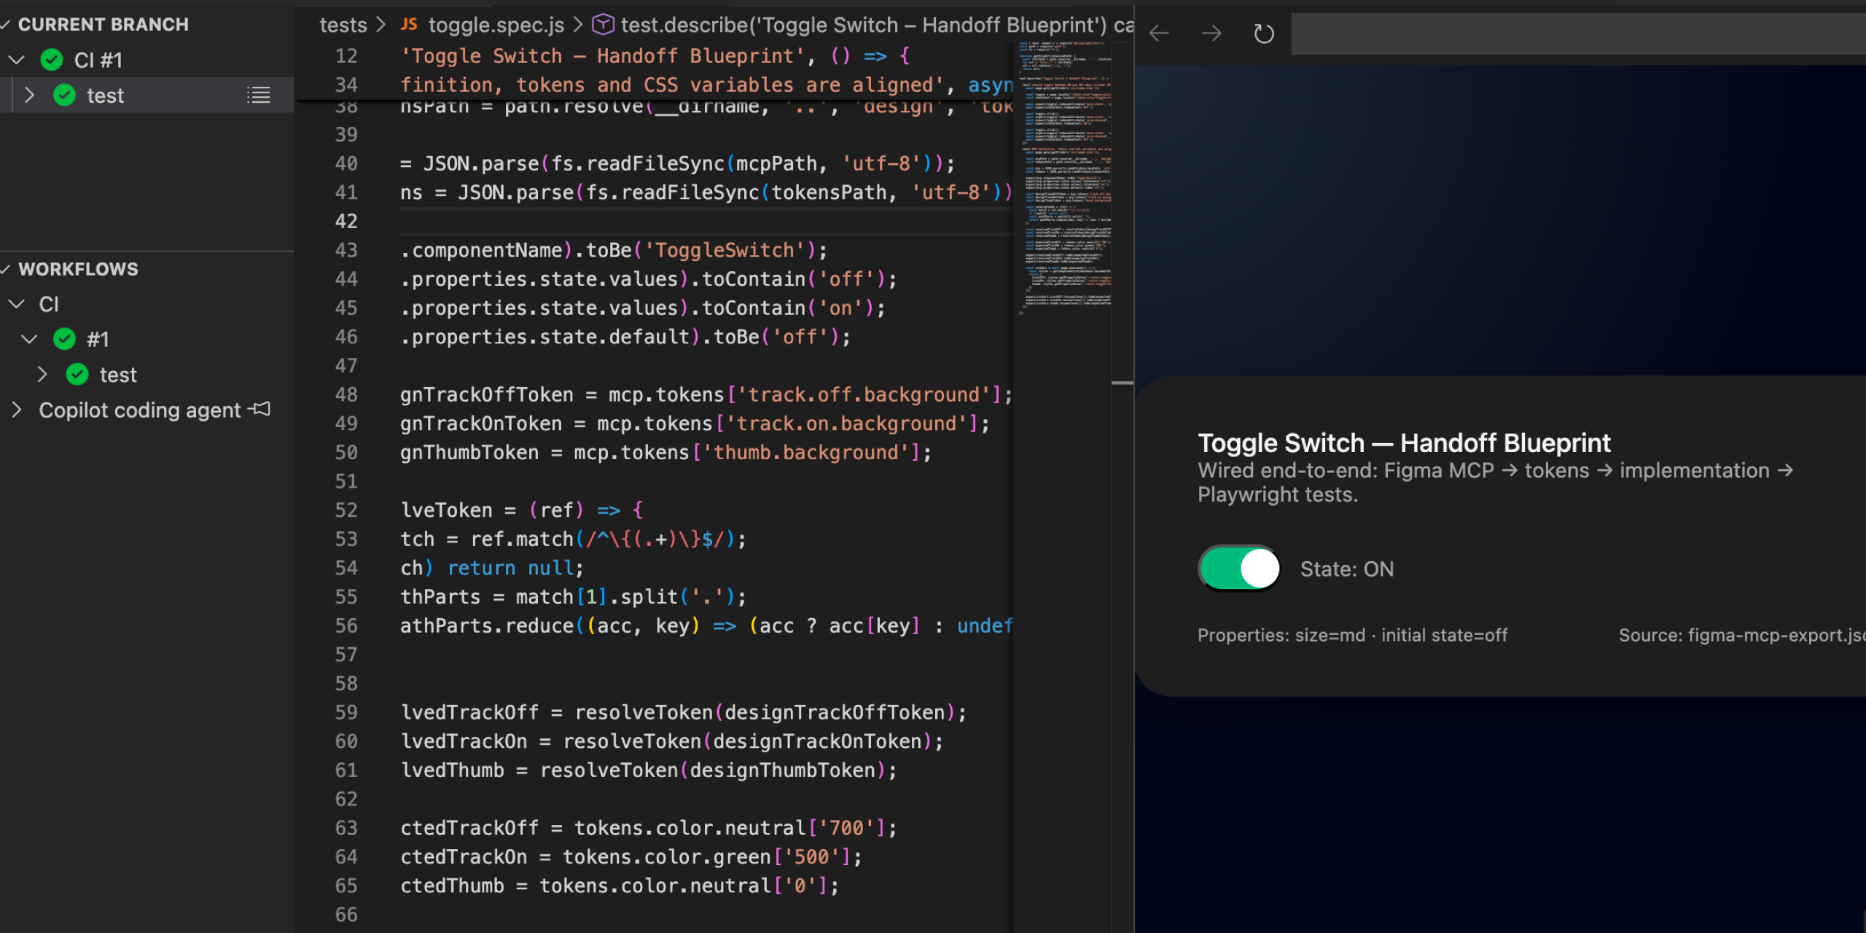This screenshot has height=933, width=1866.
Task: Click green check beside CI #1 branch run
Action: pos(52,60)
